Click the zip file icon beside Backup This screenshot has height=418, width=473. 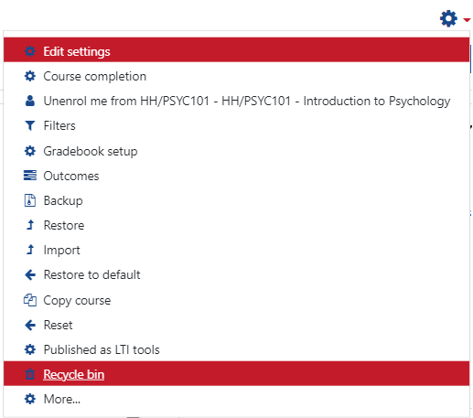[x=30, y=200]
